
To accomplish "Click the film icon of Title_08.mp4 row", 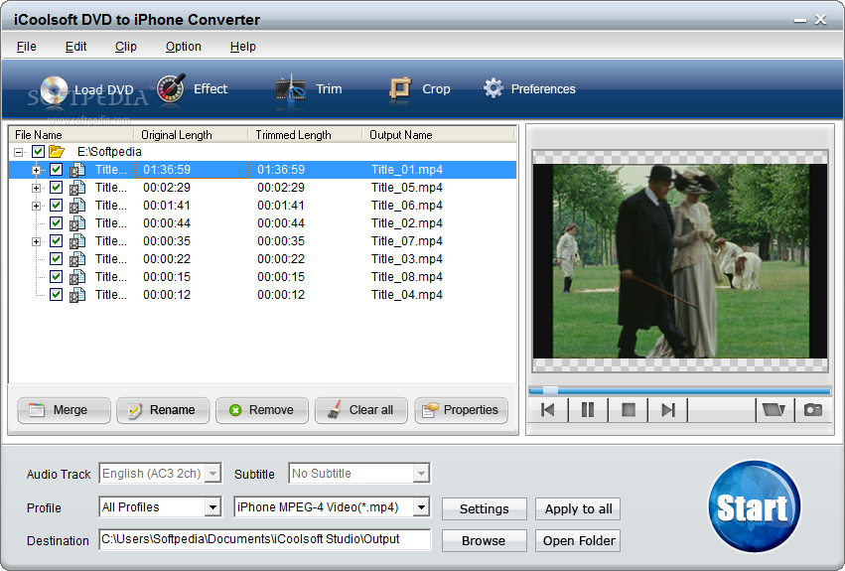I will tap(77, 277).
